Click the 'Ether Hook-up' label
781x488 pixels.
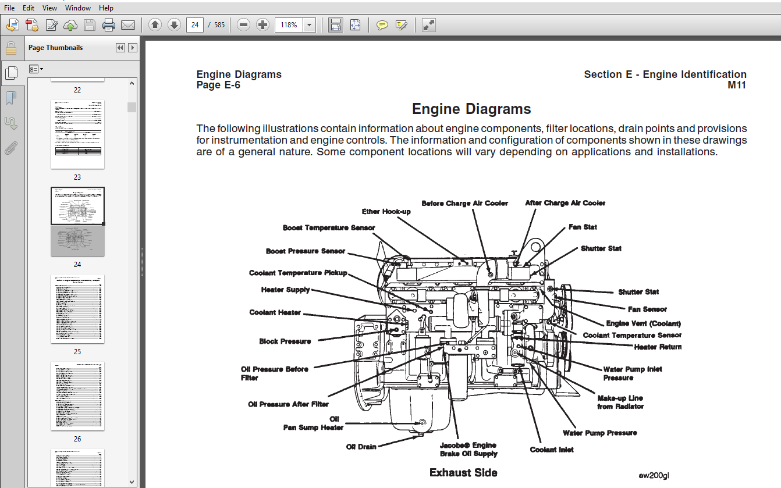(x=386, y=212)
